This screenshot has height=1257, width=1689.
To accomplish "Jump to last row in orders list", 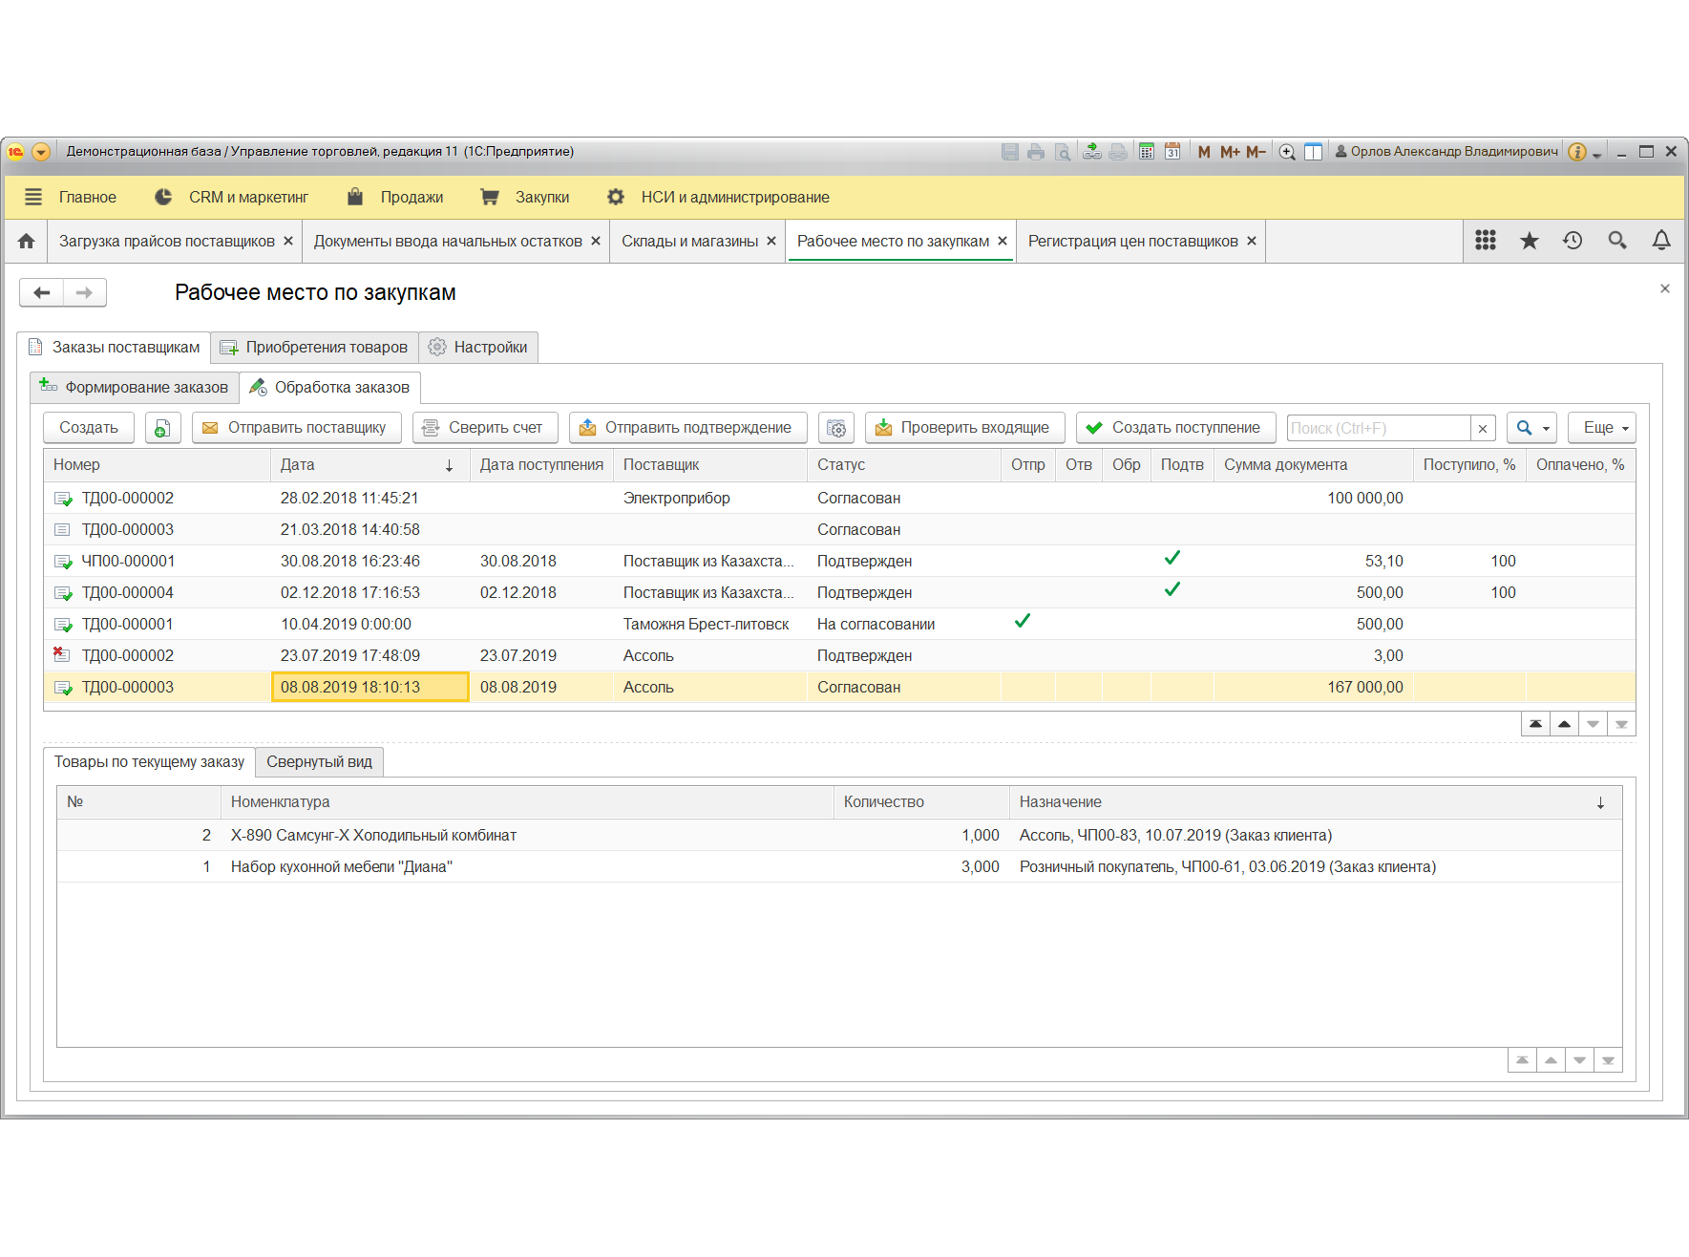I will point(1621,724).
